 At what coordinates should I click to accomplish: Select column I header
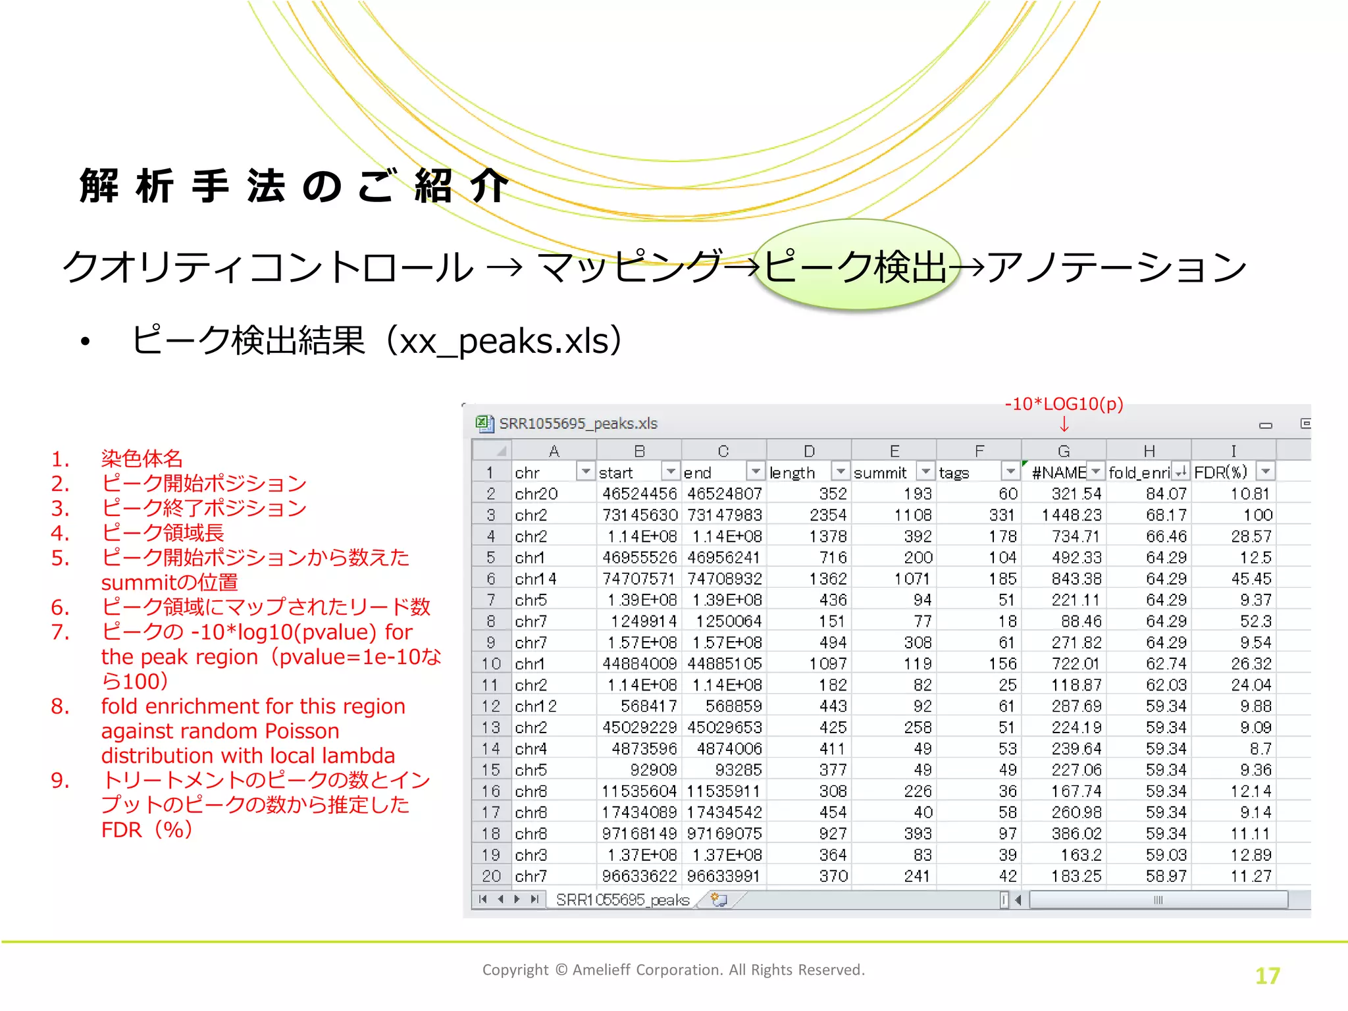pyautogui.click(x=1234, y=451)
